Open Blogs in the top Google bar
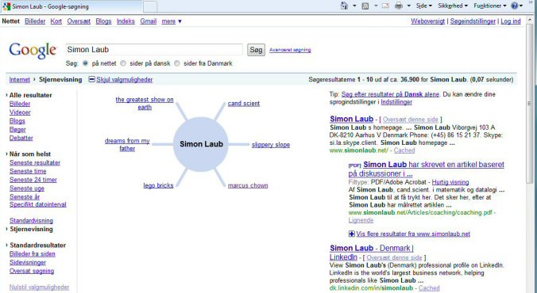537x293 pixels. [103, 21]
